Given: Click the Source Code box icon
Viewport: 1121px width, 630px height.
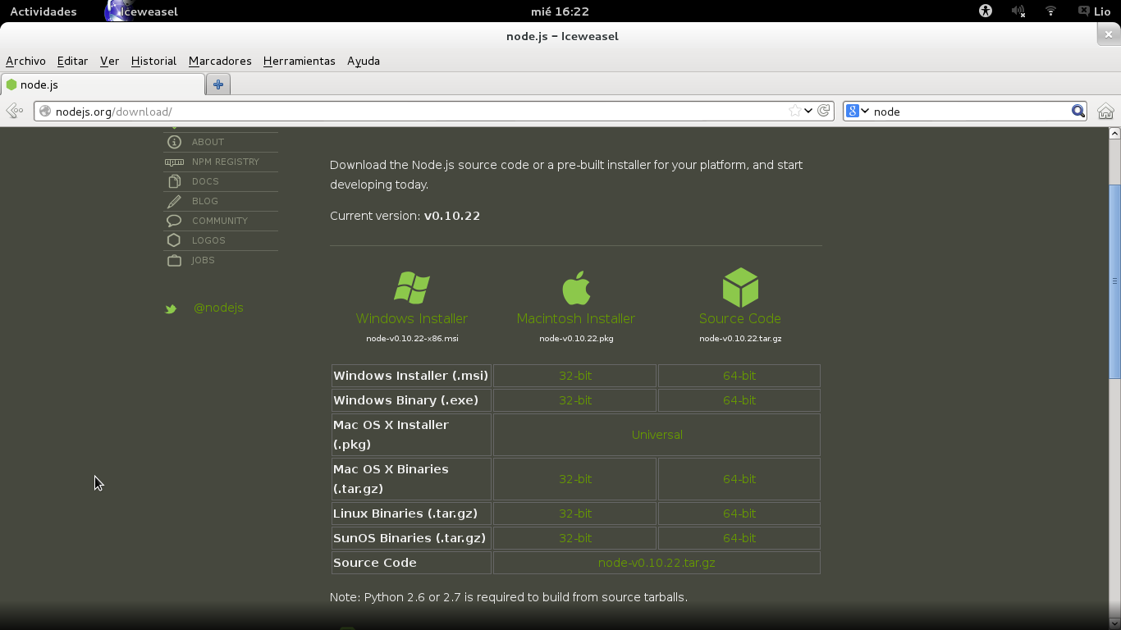Looking at the screenshot, I should [740, 287].
